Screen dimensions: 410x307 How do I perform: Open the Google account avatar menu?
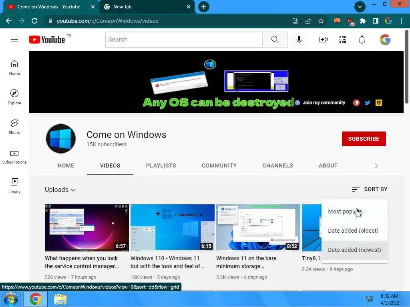[x=385, y=40]
